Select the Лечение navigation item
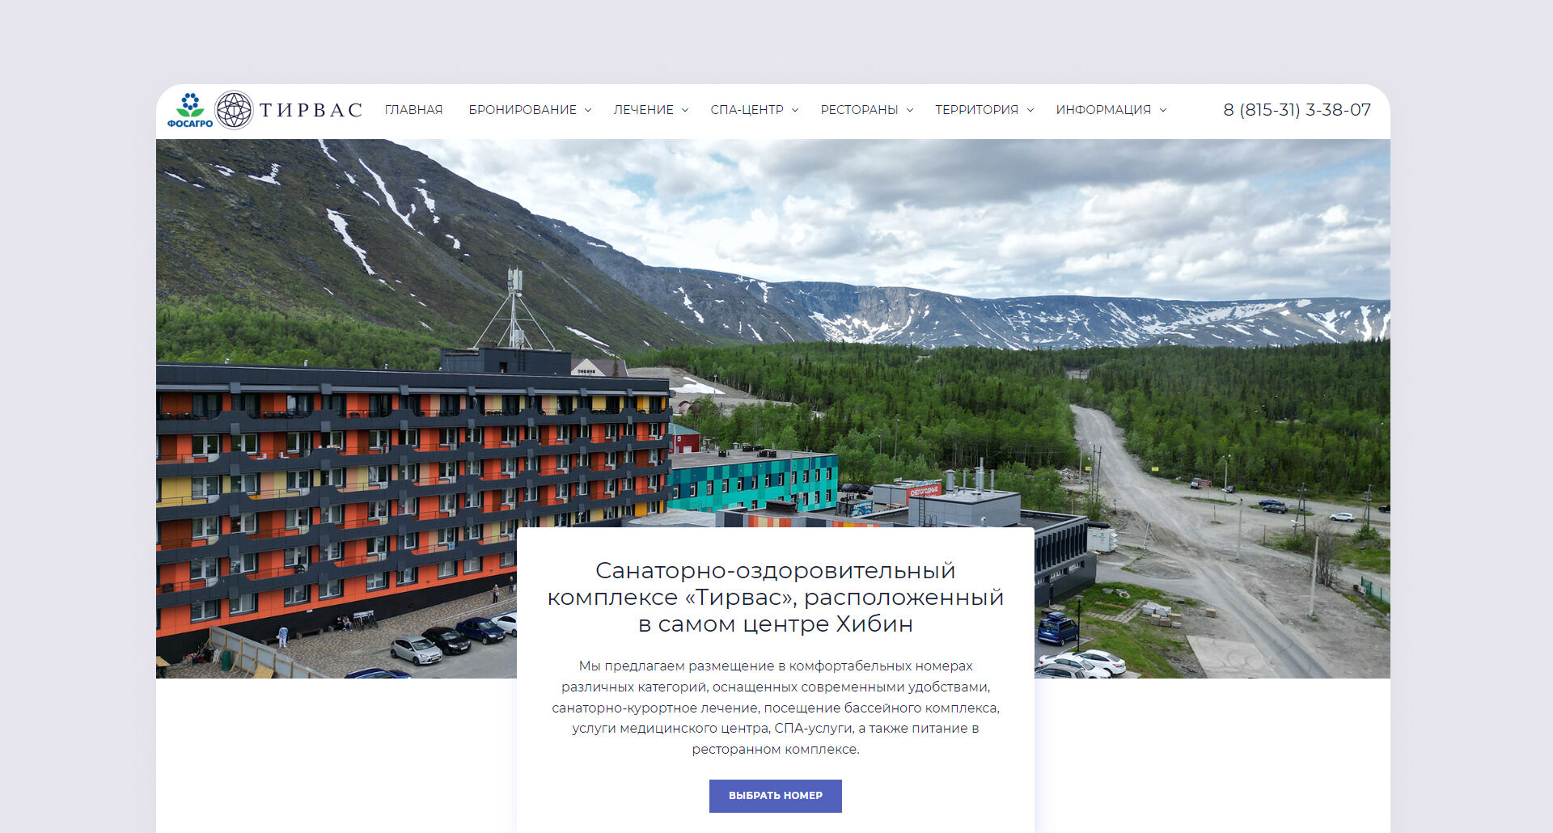Viewport: 1553px width, 833px height. tap(643, 110)
